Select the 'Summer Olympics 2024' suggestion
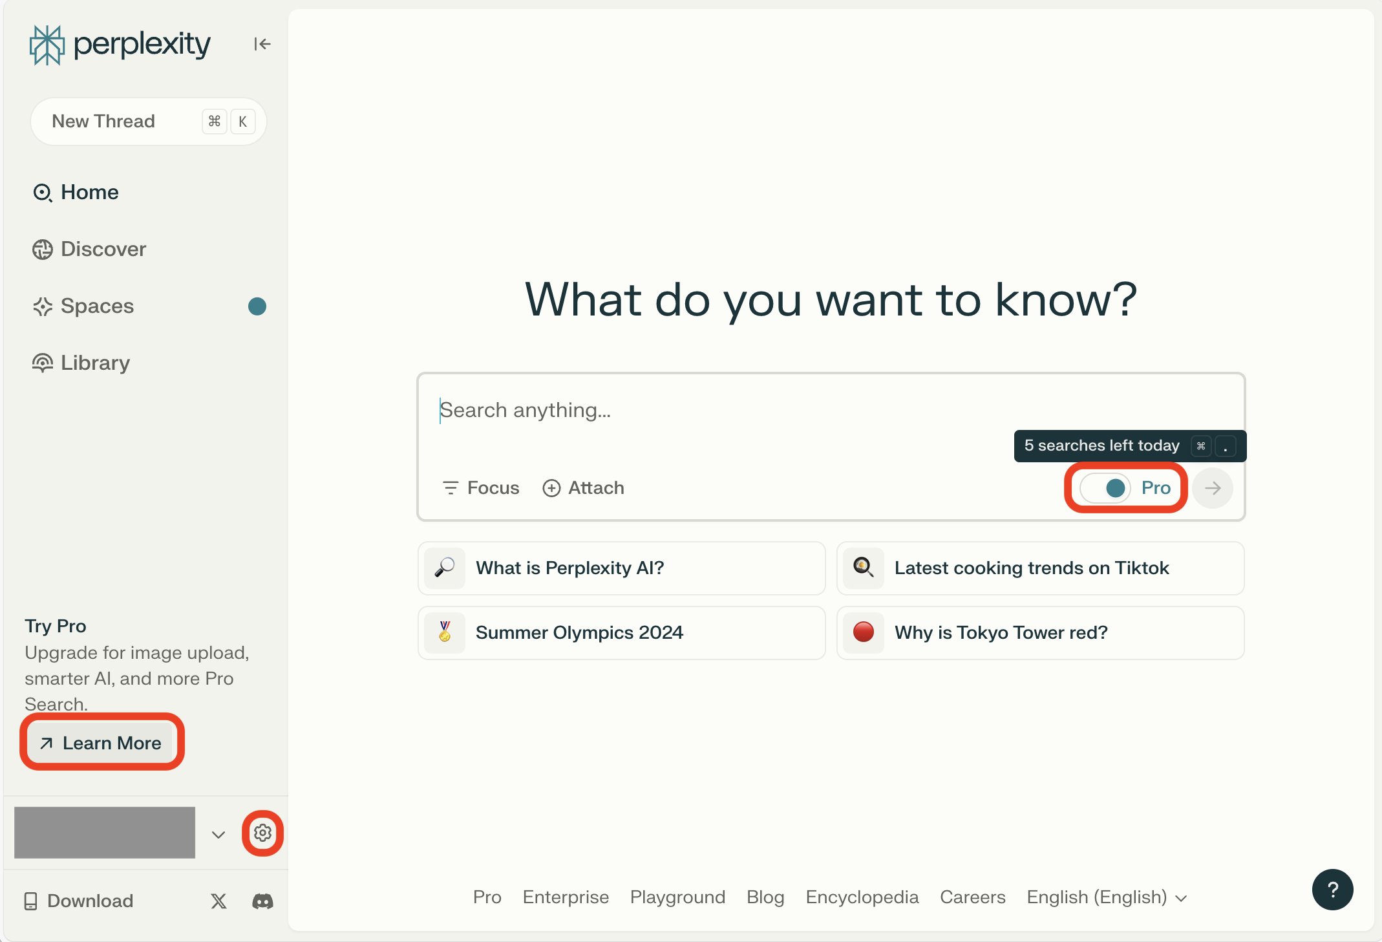 (x=622, y=633)
